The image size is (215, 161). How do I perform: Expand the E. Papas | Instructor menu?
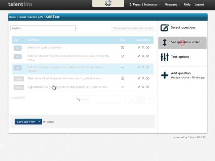coord(145,4)
